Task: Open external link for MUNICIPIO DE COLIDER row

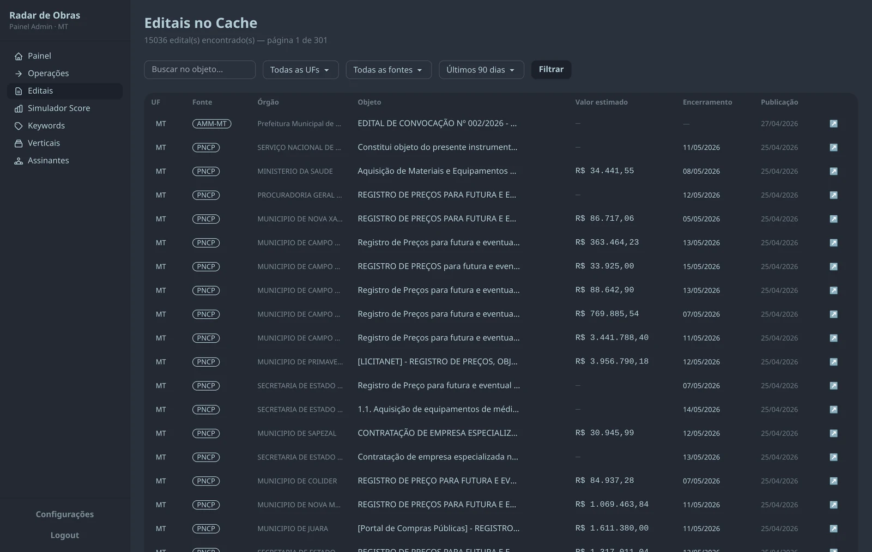Action: click(x=833, y=481)
